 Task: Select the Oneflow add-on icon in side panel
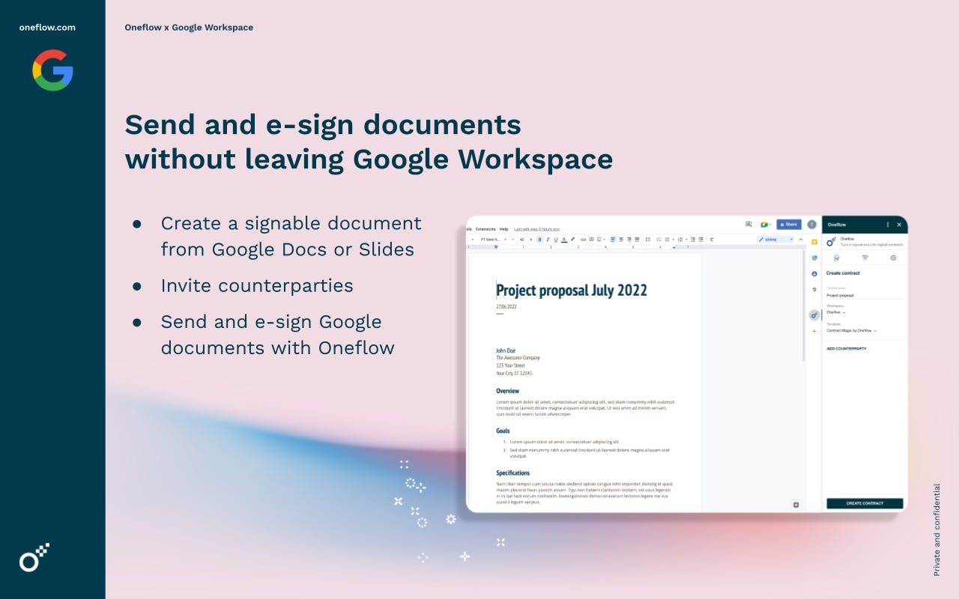point(814,315)
